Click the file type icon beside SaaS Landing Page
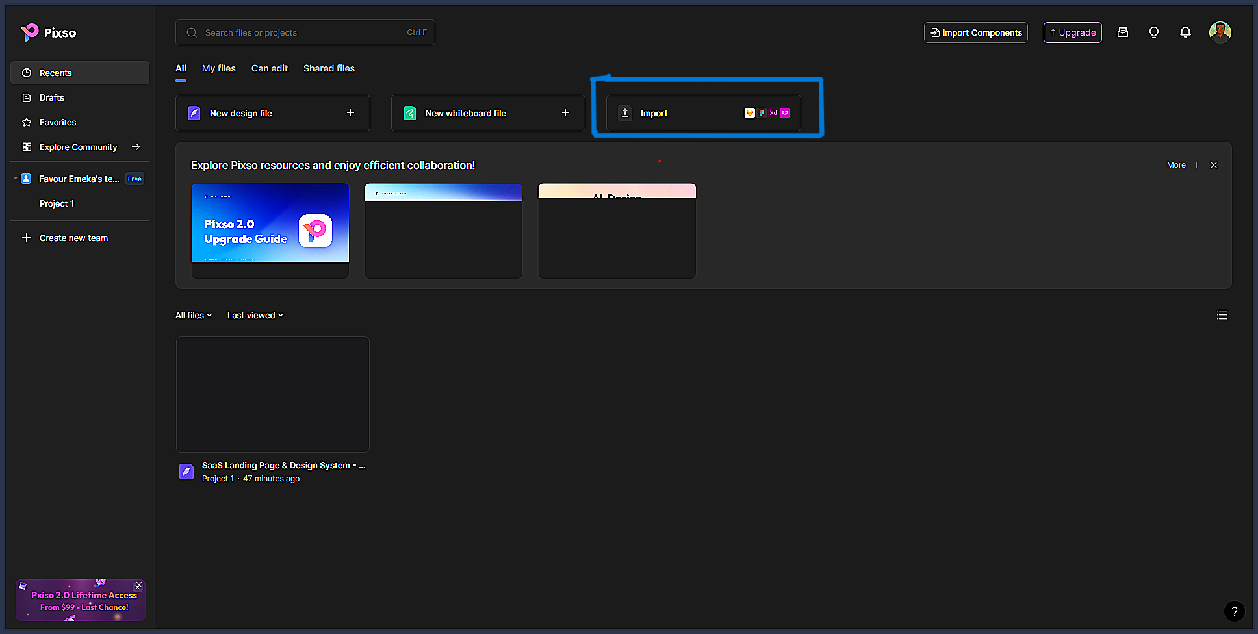This screenshot has width=1258, height=634. tap(186, 472)
